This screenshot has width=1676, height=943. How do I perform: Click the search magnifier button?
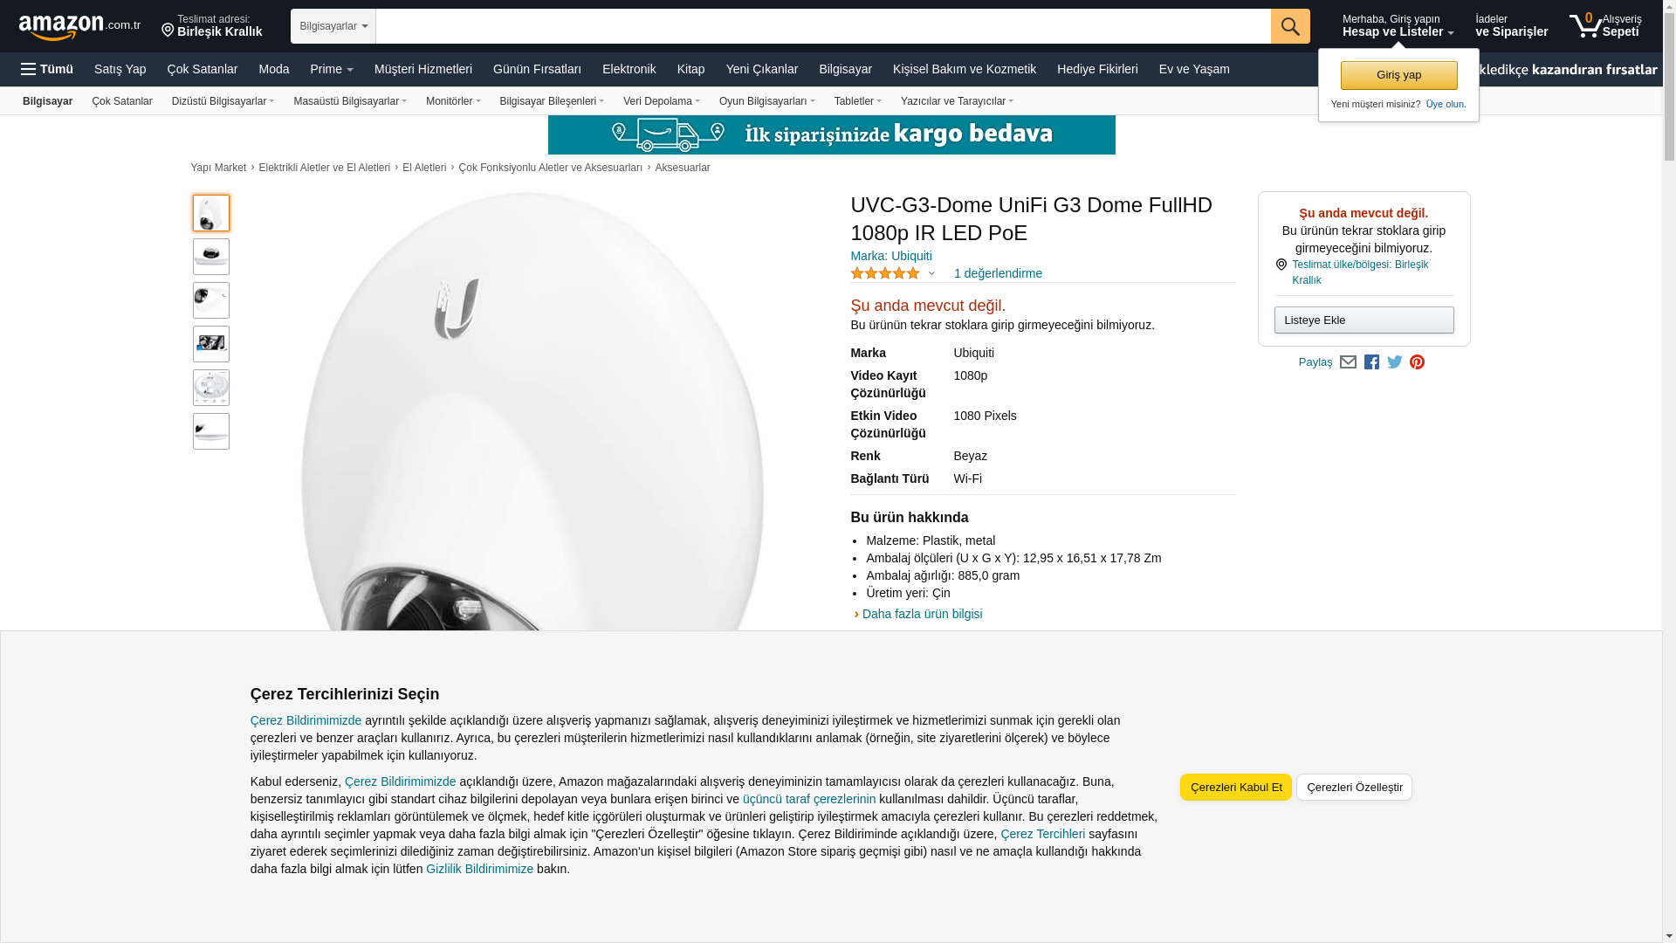pyautogui.click(x=1290, y=26)
